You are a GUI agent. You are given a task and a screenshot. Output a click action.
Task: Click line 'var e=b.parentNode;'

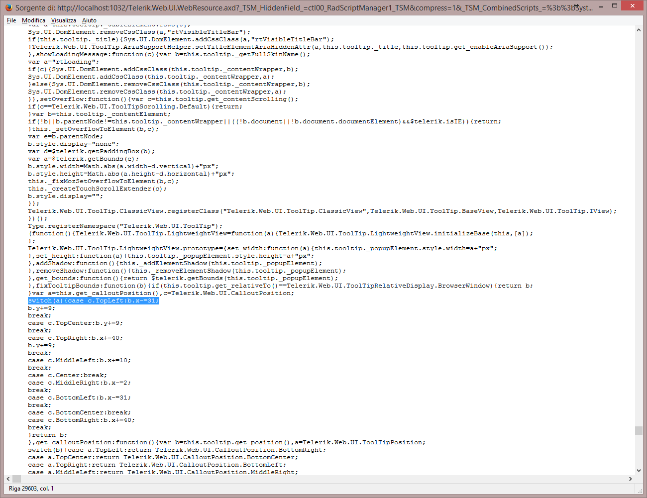pos(65,137)
